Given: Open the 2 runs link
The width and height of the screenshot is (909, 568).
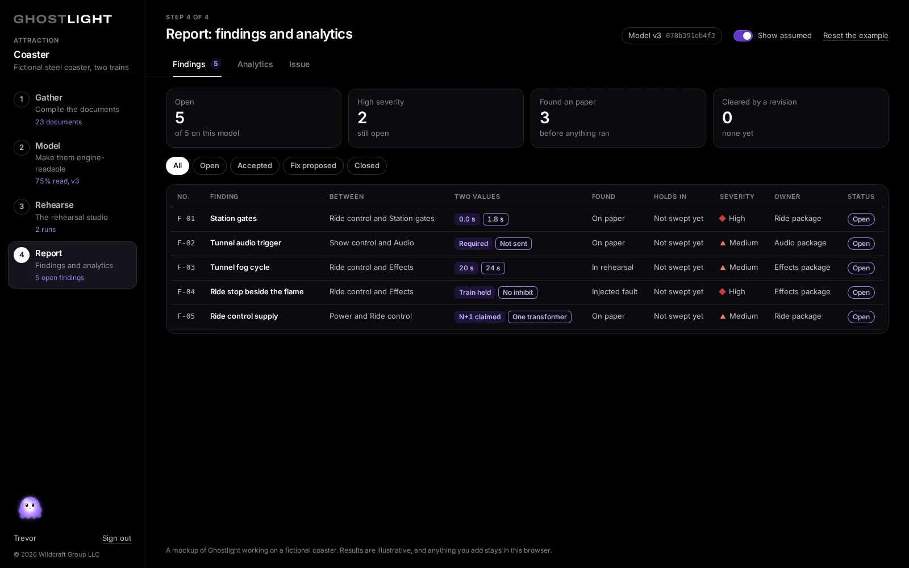Looking at the screenshot, I should point(45,229).
